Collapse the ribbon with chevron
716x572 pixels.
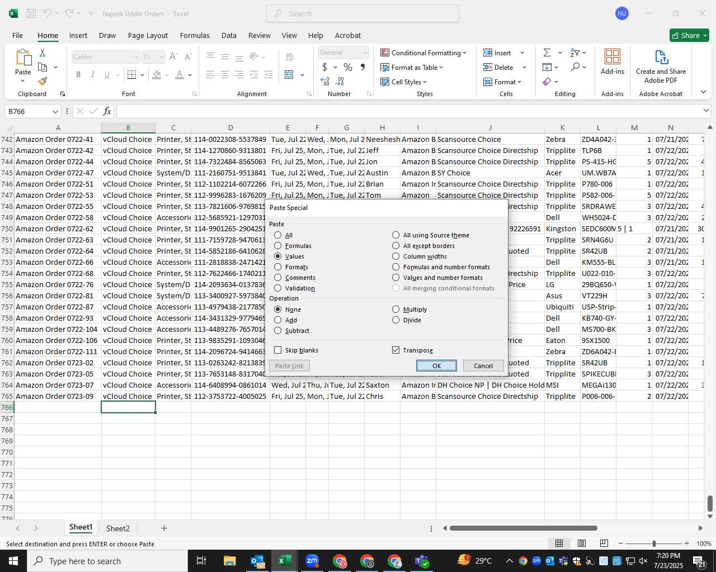point(703,92)
